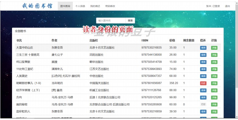Image resolution: width=238 pixels, height=120 pixels.
Task: Go to the 我的借还 tab
Action: pos(95,6)
